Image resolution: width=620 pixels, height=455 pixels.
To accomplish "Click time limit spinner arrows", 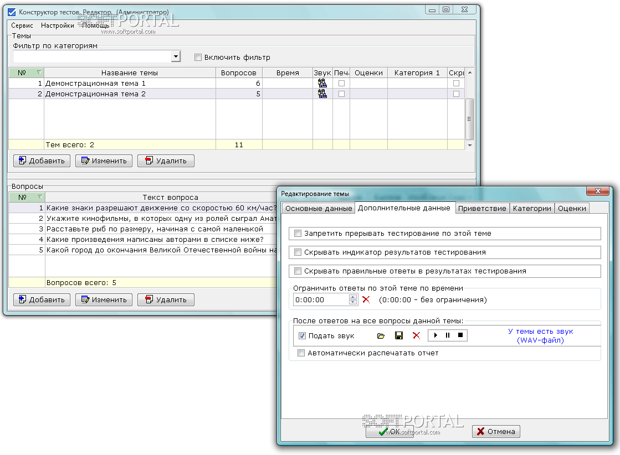I will pos(353,300).
